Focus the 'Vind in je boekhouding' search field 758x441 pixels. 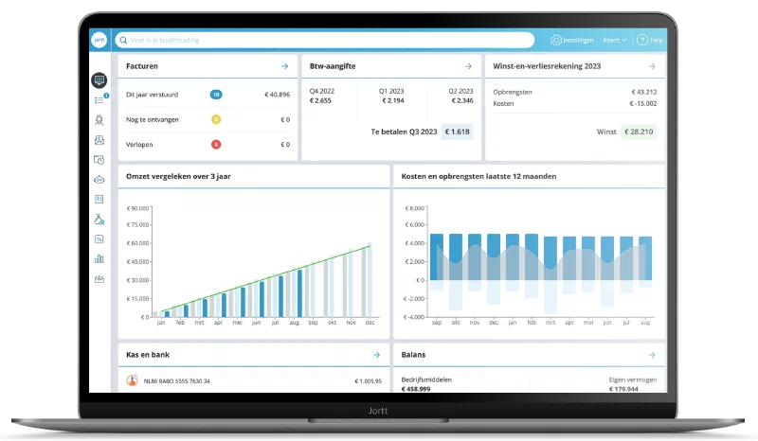click(x=325, y=40)
